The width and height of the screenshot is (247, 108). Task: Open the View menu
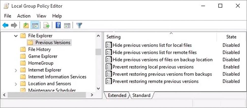(x=41, y=16)
